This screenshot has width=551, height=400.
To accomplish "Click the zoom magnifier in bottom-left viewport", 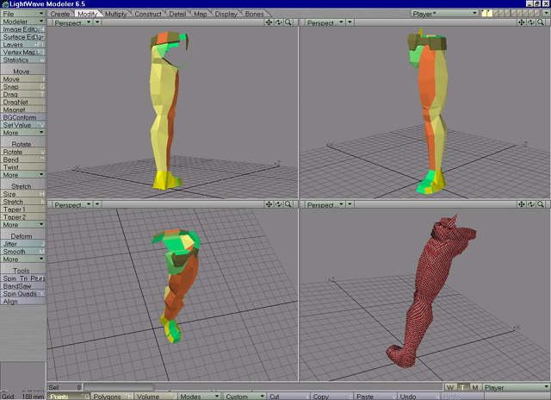I will (x=288, y=204).
